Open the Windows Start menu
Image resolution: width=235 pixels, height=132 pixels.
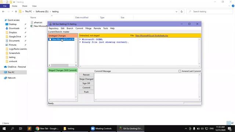[x=4, y=129]
